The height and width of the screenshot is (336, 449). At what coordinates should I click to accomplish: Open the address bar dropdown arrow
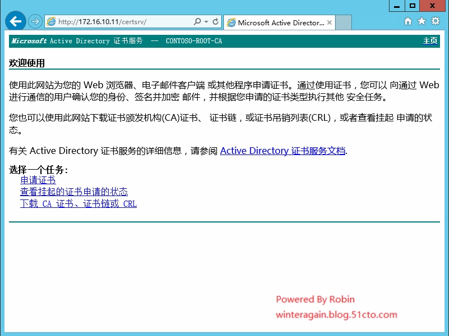tap(206, 21)
